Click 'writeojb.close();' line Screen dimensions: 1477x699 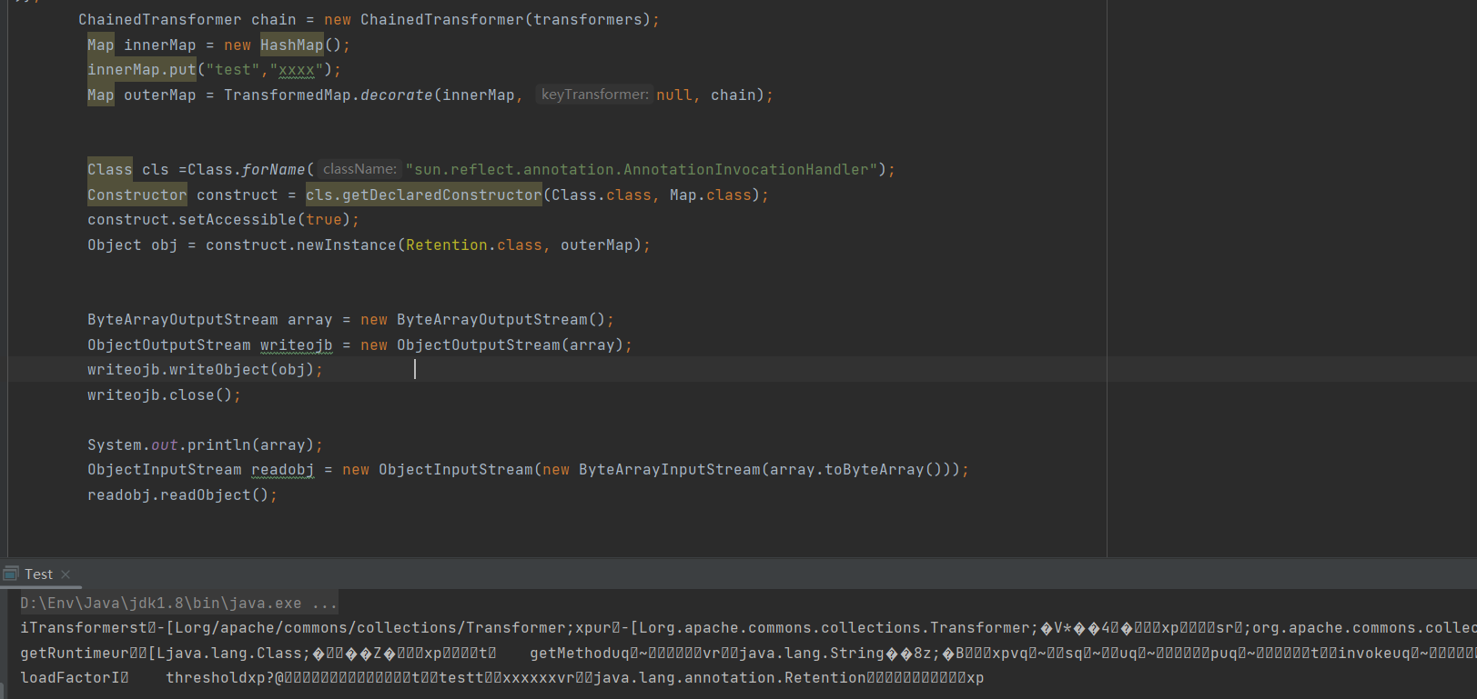(x=165, y=394)
